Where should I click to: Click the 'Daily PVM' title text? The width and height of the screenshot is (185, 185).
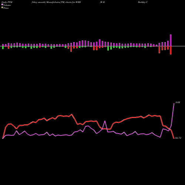coord(7,2)
